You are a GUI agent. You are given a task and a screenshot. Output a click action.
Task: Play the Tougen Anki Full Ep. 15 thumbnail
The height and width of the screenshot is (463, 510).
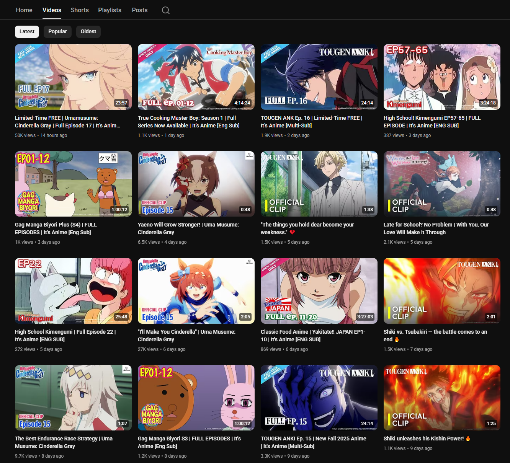tap(319, 398)
